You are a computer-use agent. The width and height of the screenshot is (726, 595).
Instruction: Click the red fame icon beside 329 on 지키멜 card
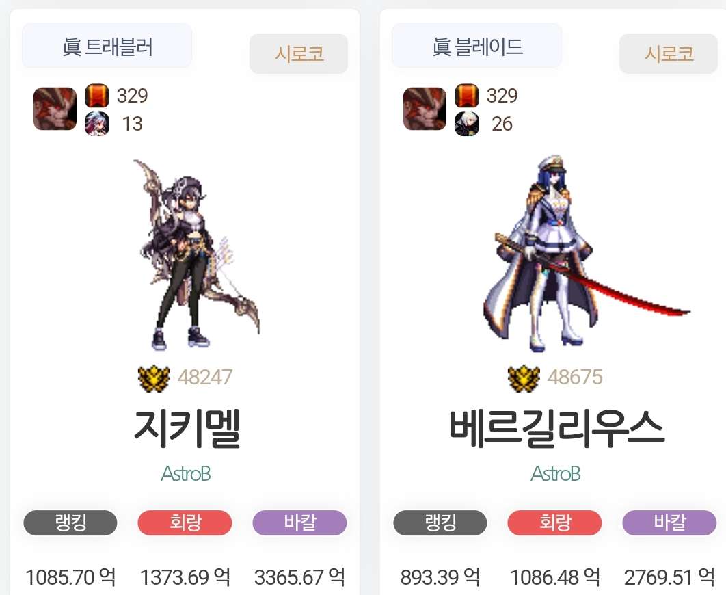(97, 96)
